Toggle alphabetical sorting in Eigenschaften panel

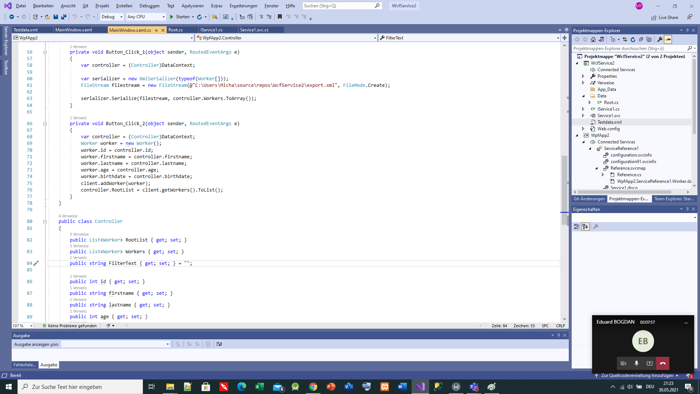pyautogui.click(x=586, y=227)
